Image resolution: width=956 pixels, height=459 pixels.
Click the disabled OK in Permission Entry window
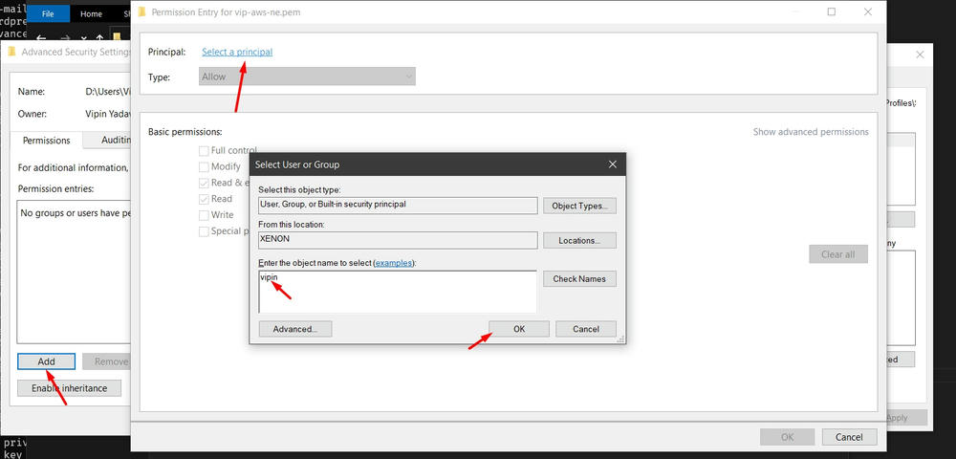point(787,437)
